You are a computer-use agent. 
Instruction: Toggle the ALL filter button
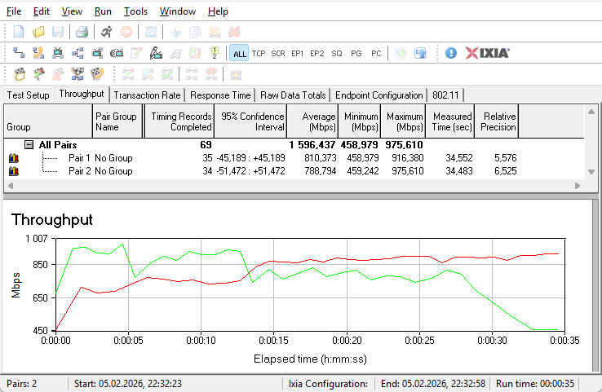tap(239, 53)
